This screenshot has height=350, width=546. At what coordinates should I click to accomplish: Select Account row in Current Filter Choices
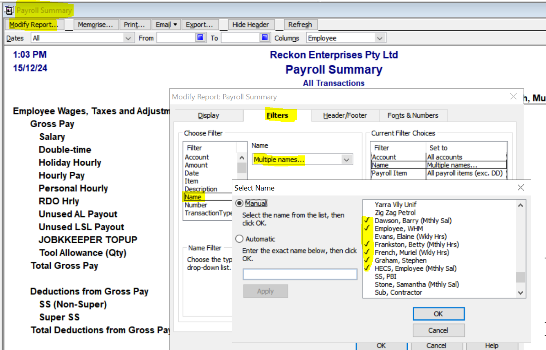tap(438, 157)
